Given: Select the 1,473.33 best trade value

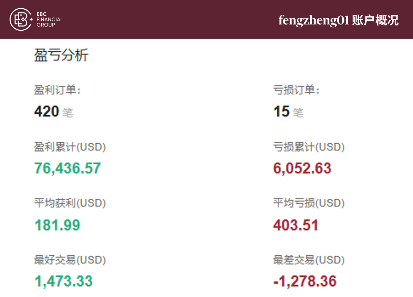Looking at the screenshot, I should [x=64, y=281].
